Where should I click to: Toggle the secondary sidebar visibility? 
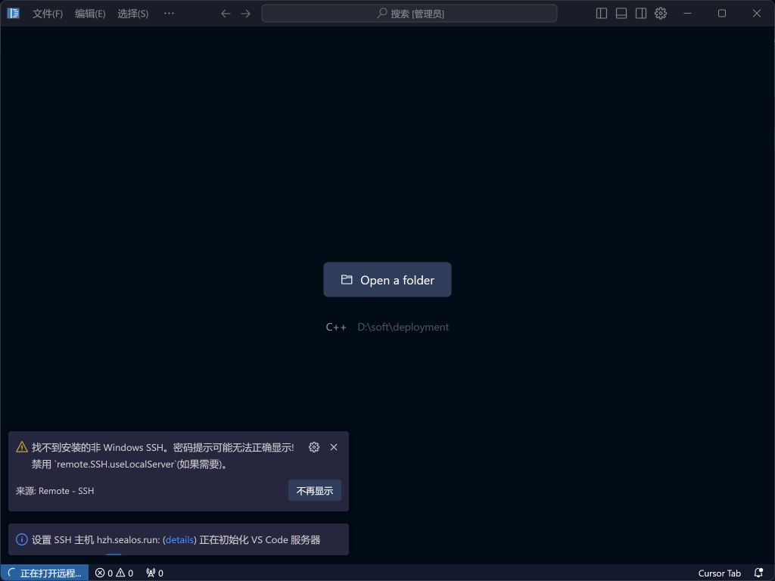click(640, 13)
